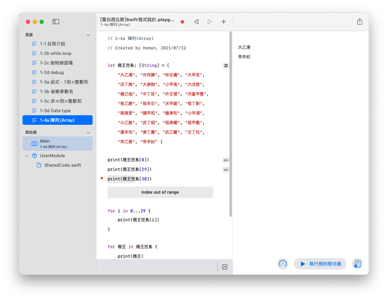Click the red error dot beside print [30]
Image resolution: width=388 pixels, height=300 pixels.
point(102,178)
